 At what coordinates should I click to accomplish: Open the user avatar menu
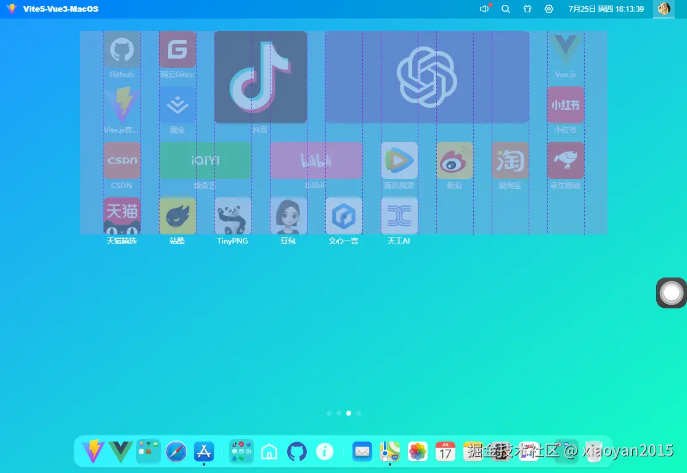point(664,9)
